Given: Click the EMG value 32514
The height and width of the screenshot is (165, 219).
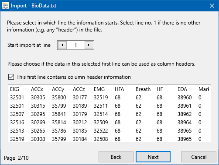Looking at the screenshot, I should coord(101,114).
